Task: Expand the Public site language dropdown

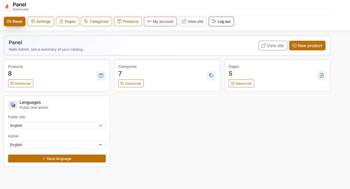Action: 57,125
